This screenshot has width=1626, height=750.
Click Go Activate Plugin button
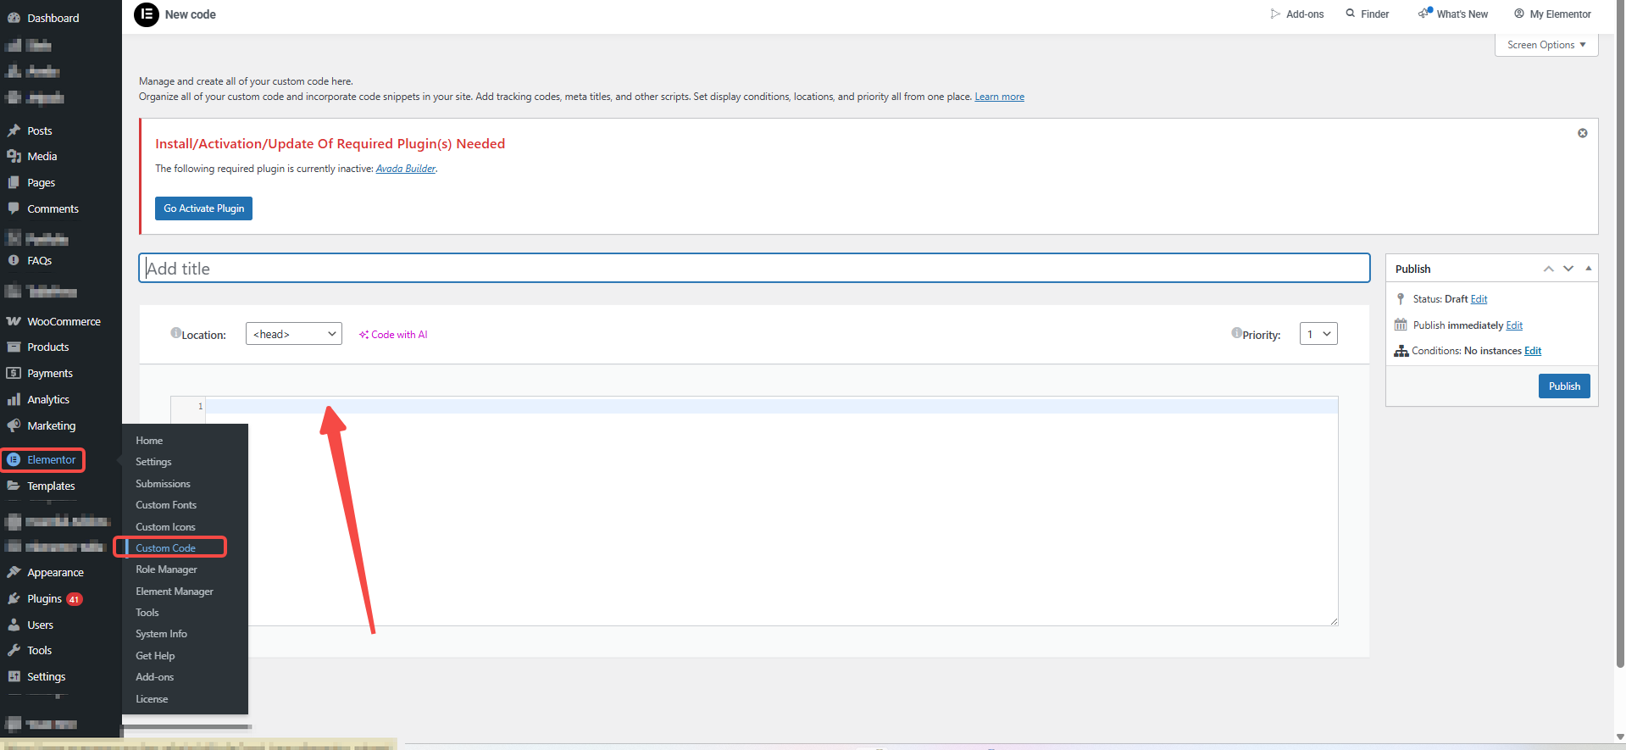203,208
